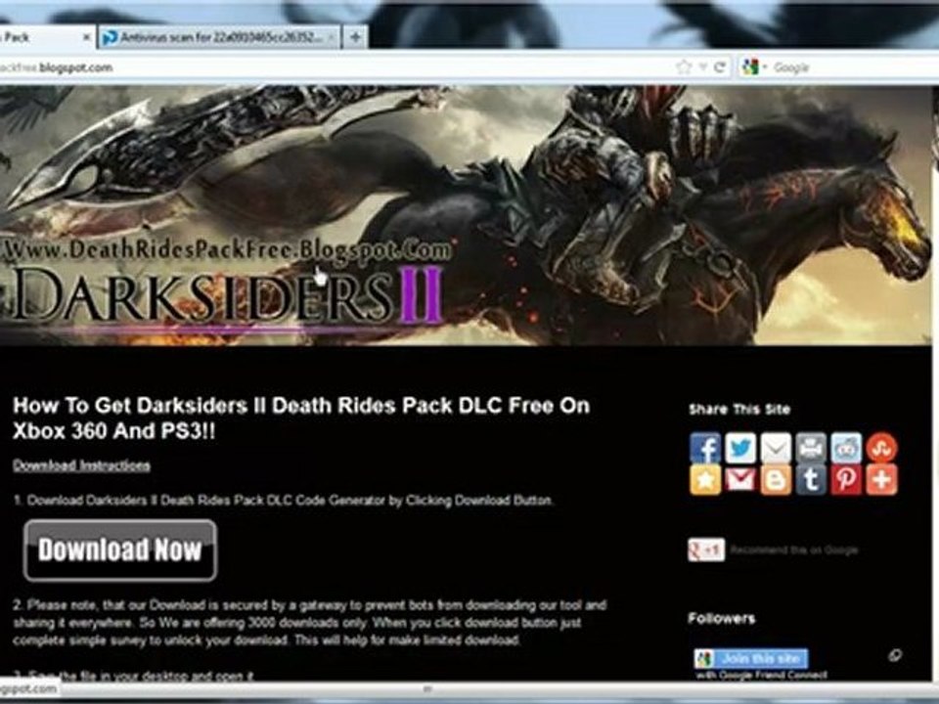Bookmark this page with the star icon

tap(684, 67)
